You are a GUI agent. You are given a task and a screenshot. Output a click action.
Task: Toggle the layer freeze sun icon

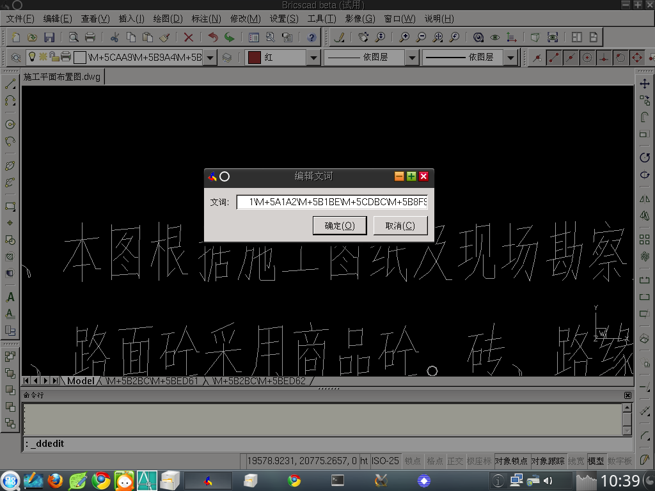[43, 56]
